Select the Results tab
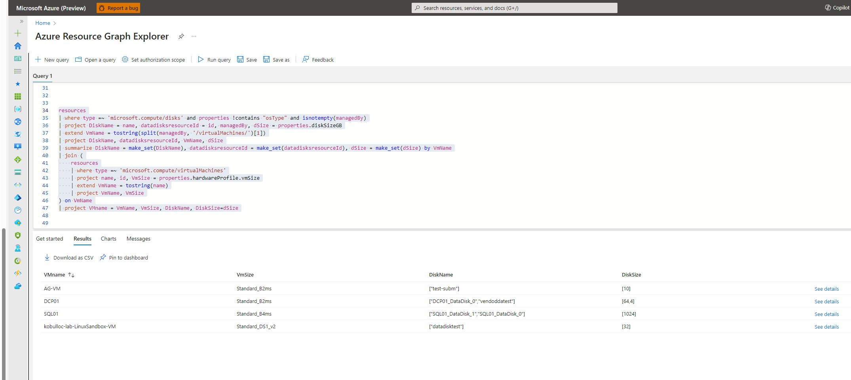The image size is (851, 380). click(82, 239)
